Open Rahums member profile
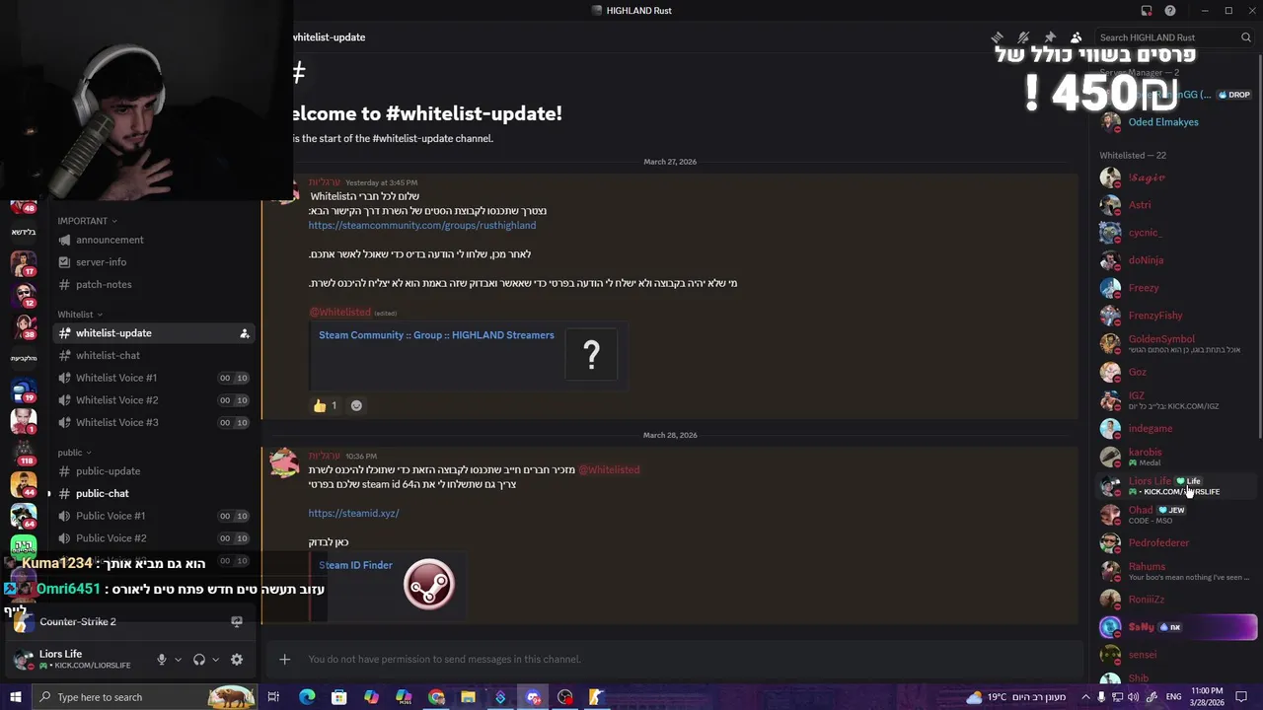The height and width of the screenshot is (710, 1263). pos(1174,571)
